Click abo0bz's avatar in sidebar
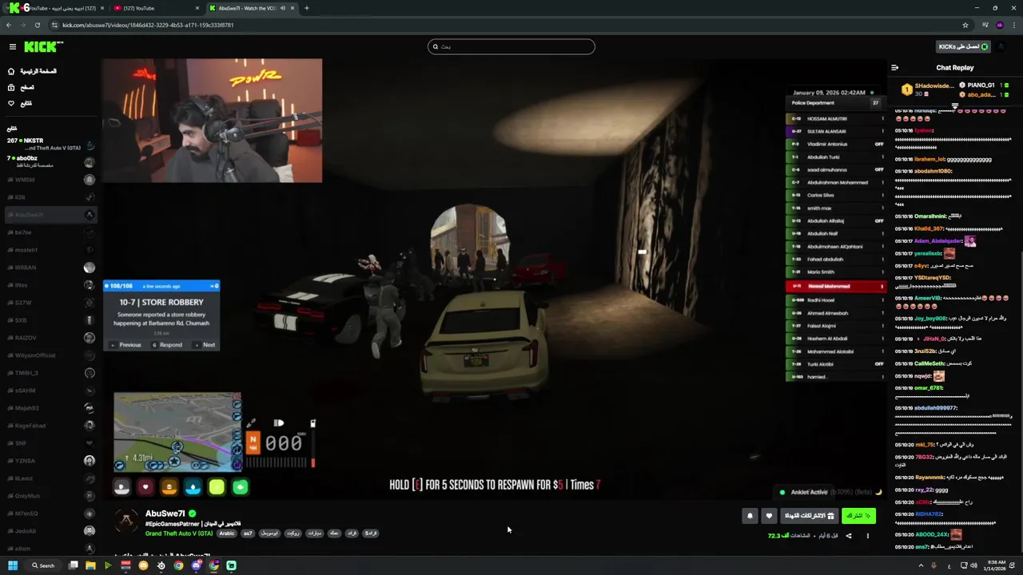 [90, 162]
